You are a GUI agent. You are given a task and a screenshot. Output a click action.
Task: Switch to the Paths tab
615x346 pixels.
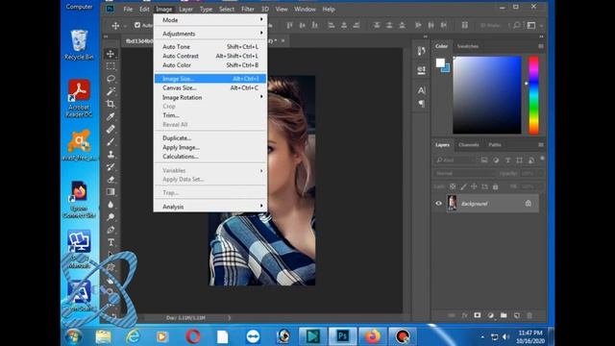click(x=495, y=145)
